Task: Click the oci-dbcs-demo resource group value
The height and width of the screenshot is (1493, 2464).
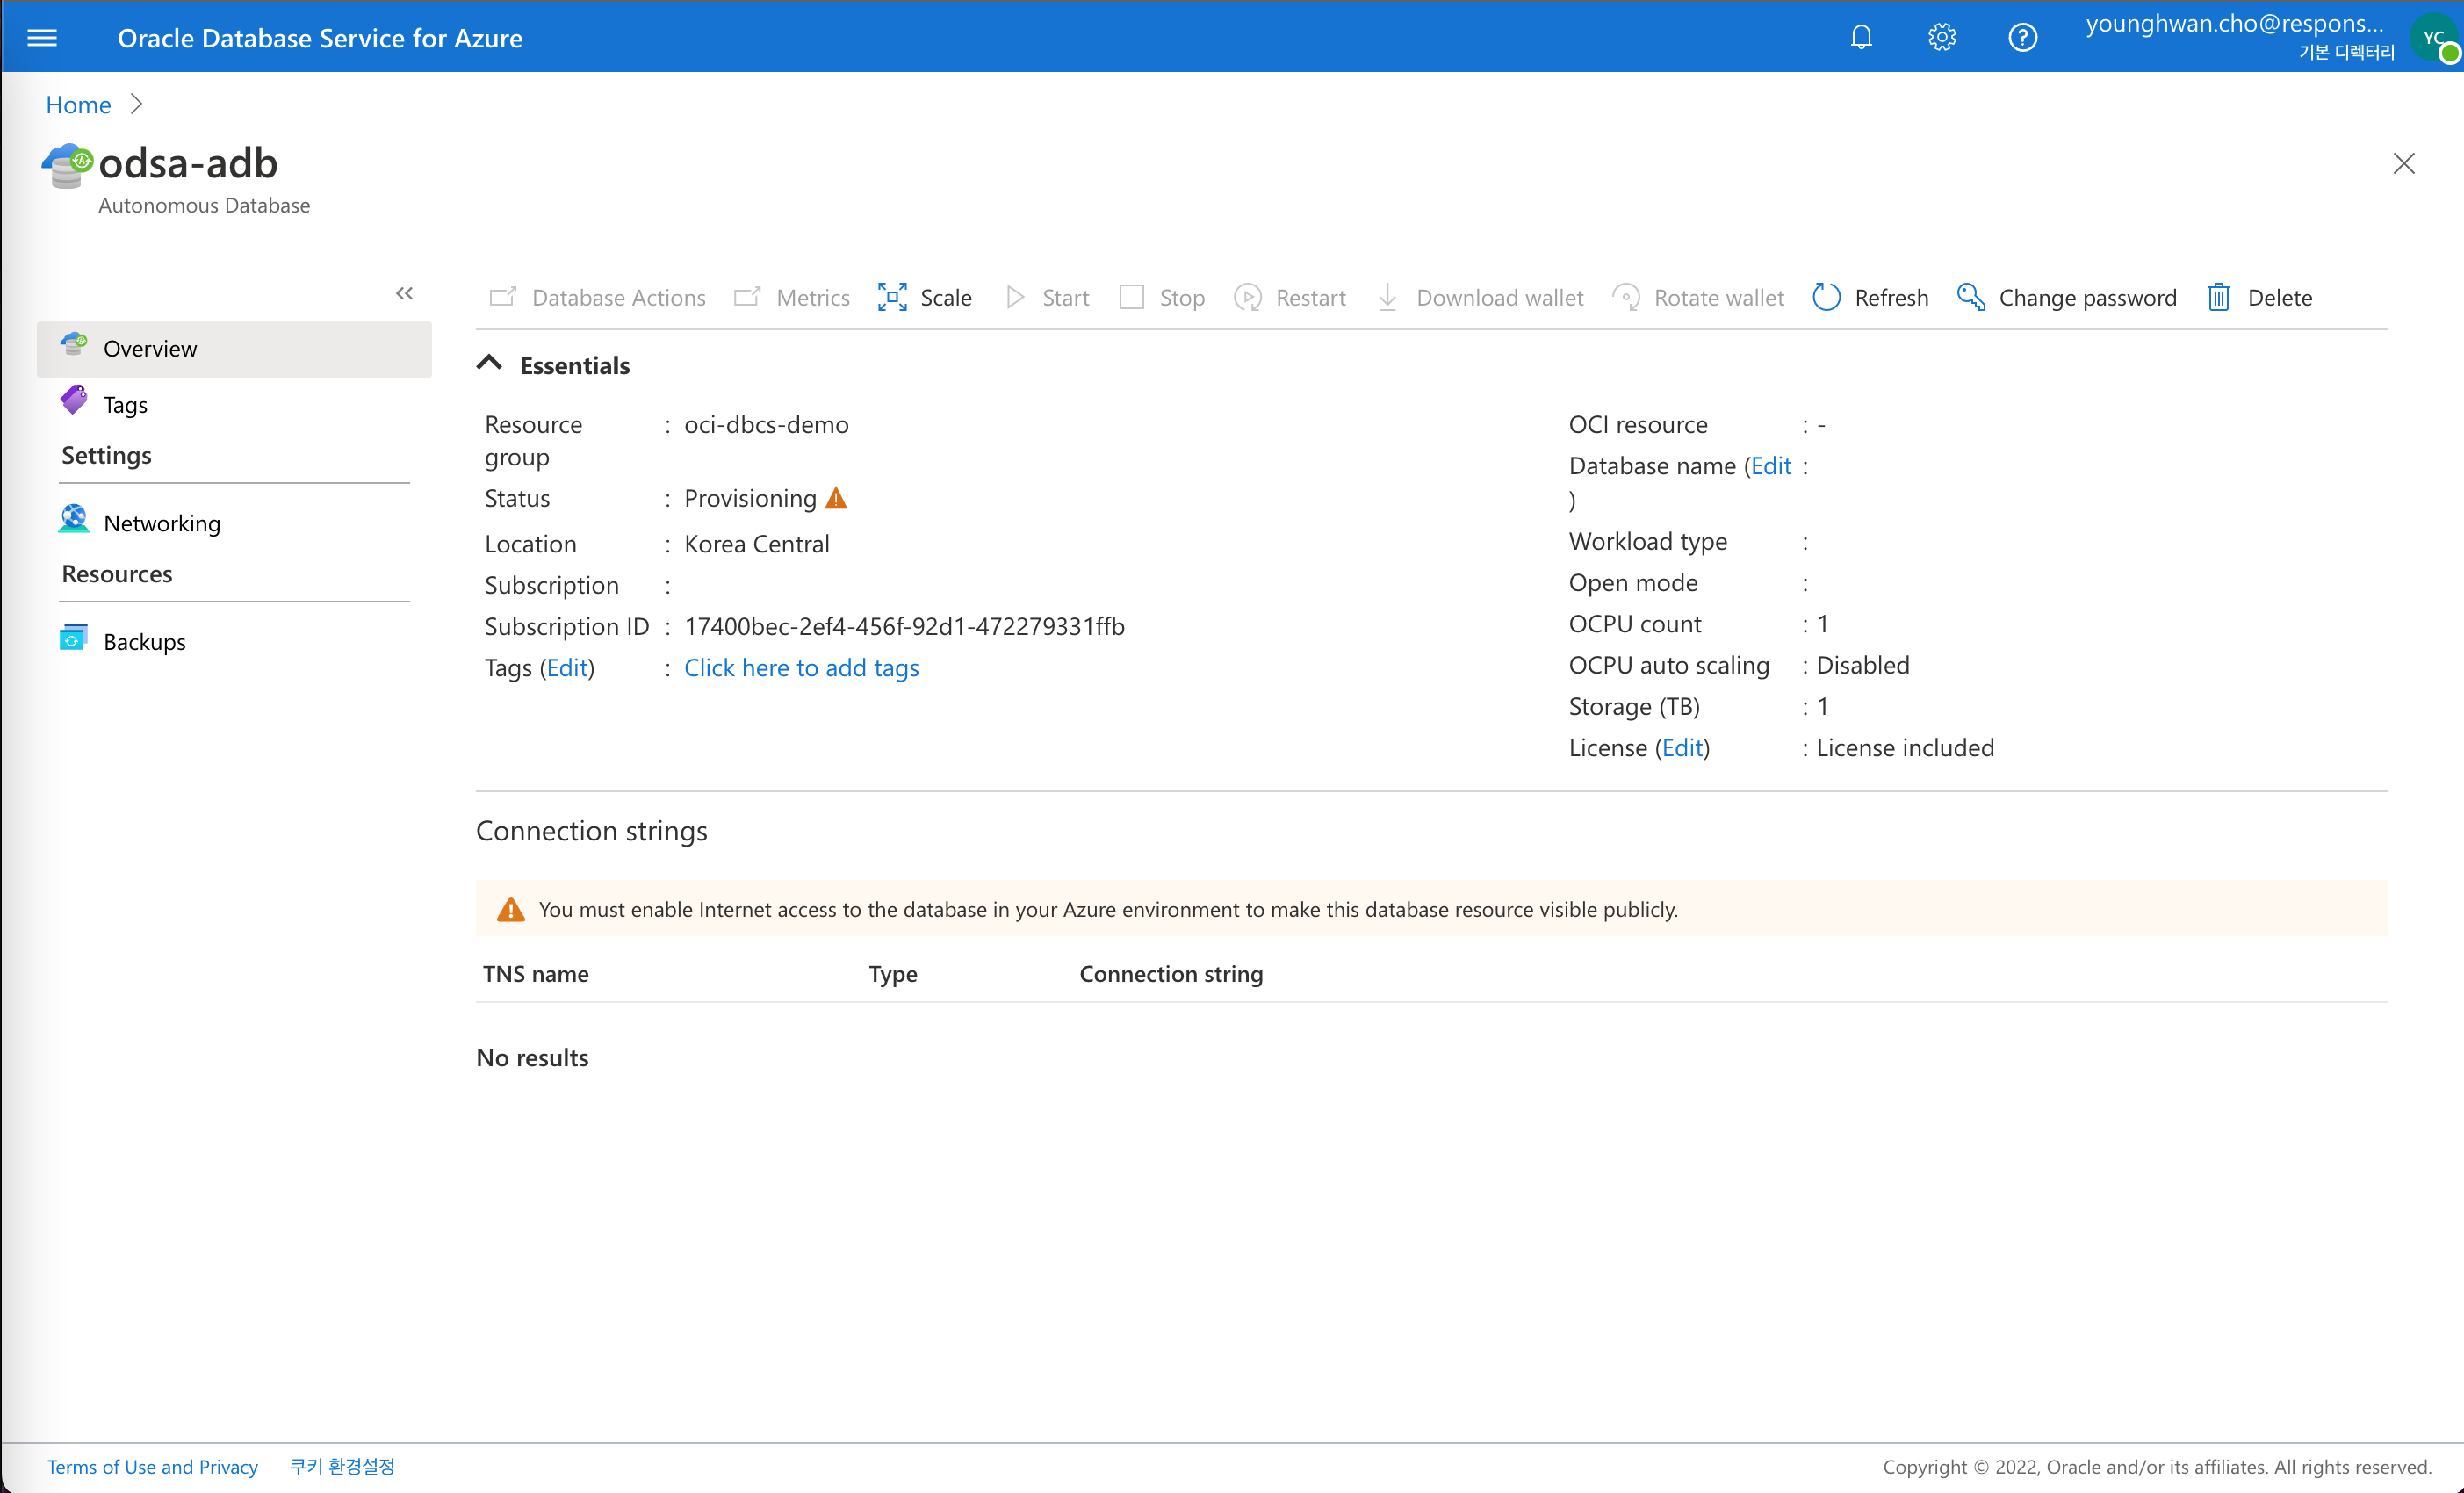Action: [x=766, y=424]
